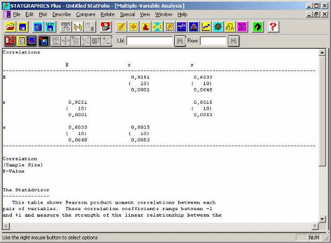Click the NUM indicator in status bar

tap(314, 238)
